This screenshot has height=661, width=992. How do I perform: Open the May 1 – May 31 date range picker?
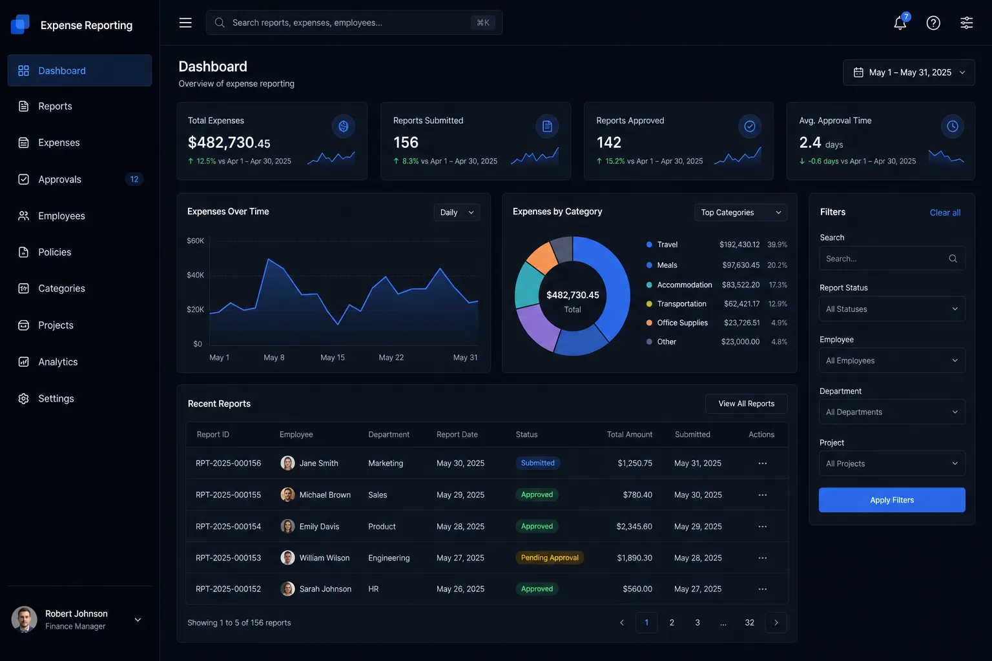(x=909, y=72)
